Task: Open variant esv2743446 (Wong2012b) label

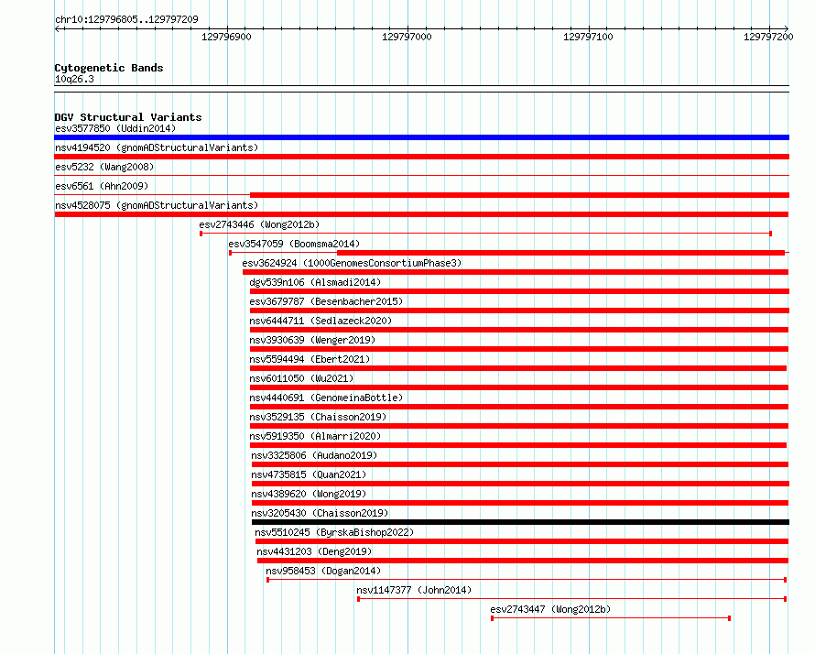Action: 259,224
